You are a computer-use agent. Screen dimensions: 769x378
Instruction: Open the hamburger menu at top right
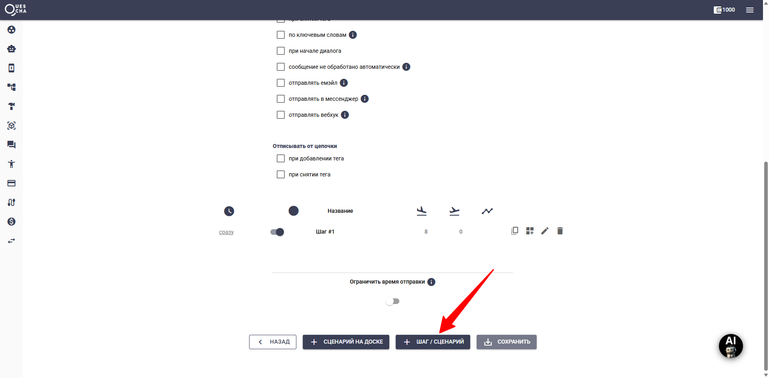[750, 10]
